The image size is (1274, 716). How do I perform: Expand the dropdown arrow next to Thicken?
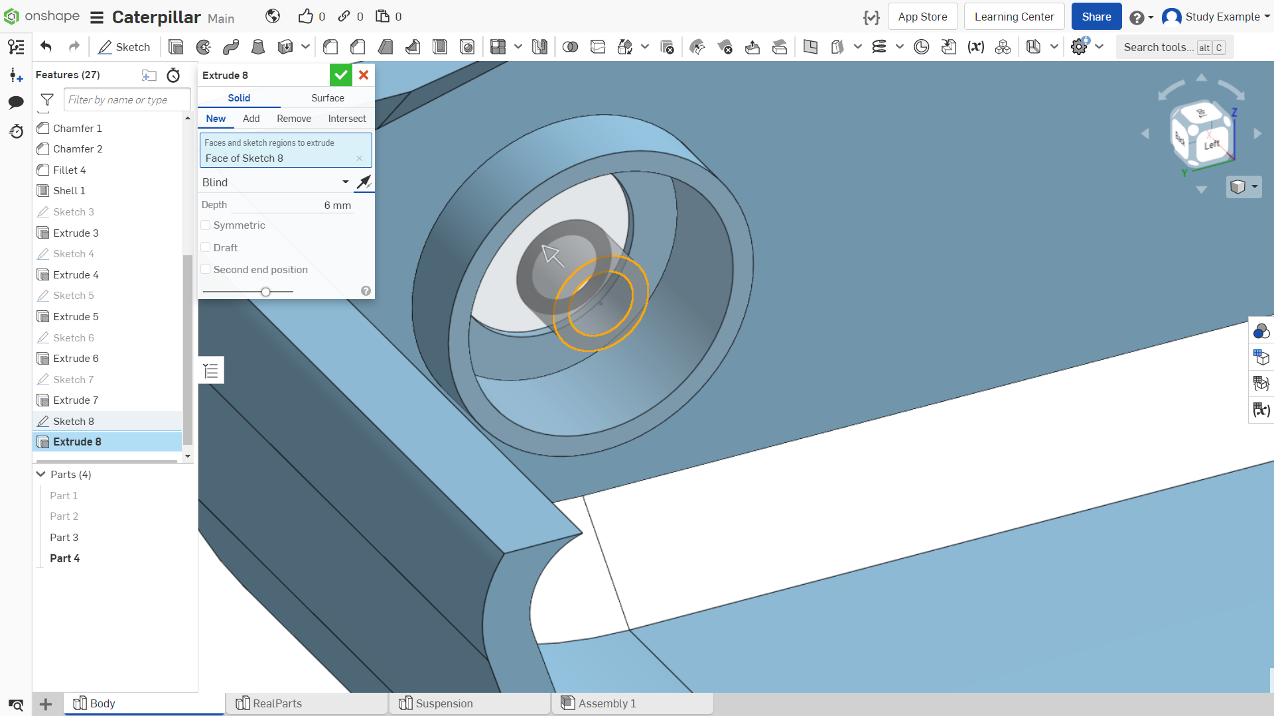tap(305, 46)
